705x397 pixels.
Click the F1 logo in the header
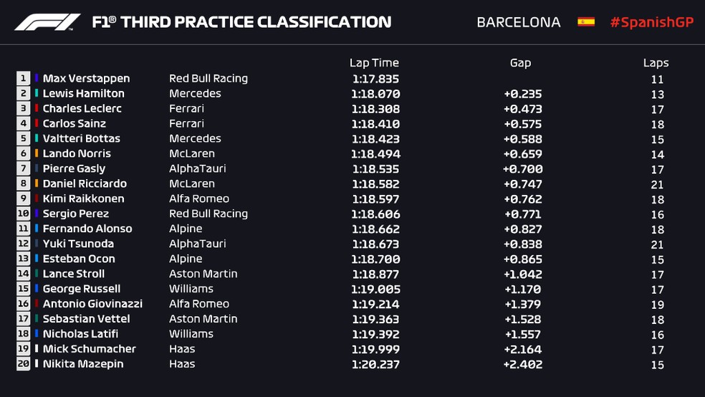(x=47, y=22)
